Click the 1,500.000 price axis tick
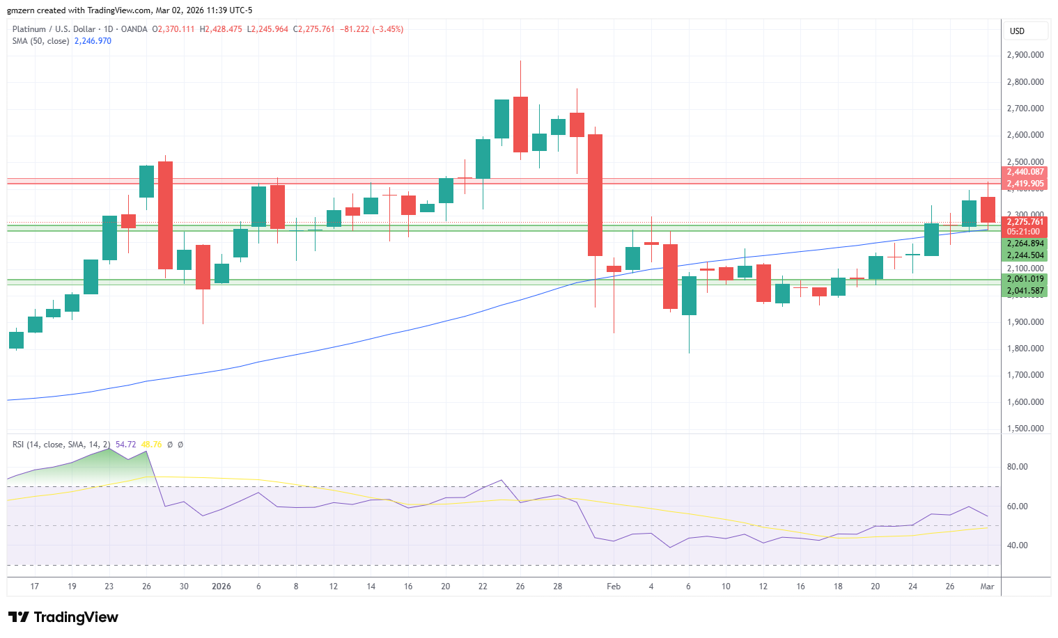This screenshot has width=1058, height=638. tap(1025, 429)
